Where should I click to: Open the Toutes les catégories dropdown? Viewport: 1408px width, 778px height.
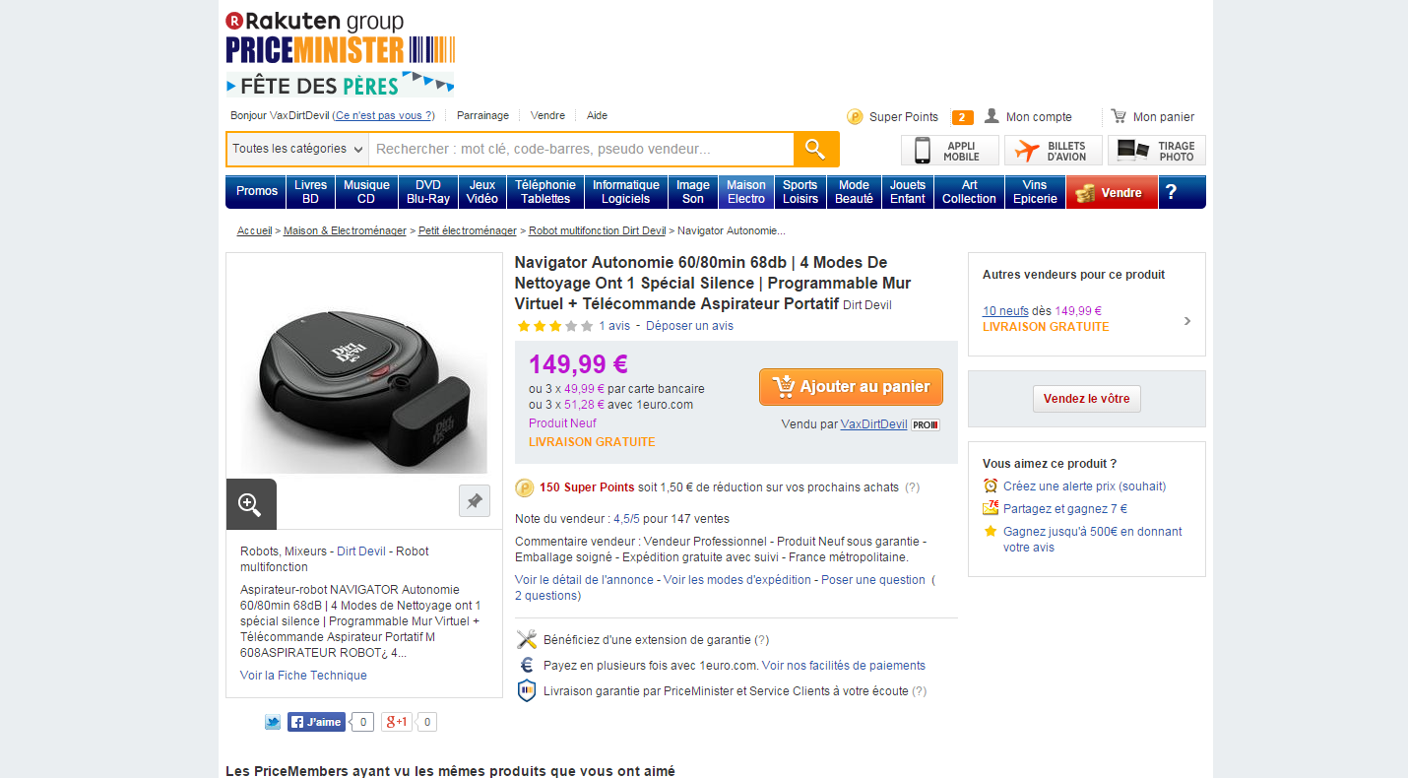297,149
